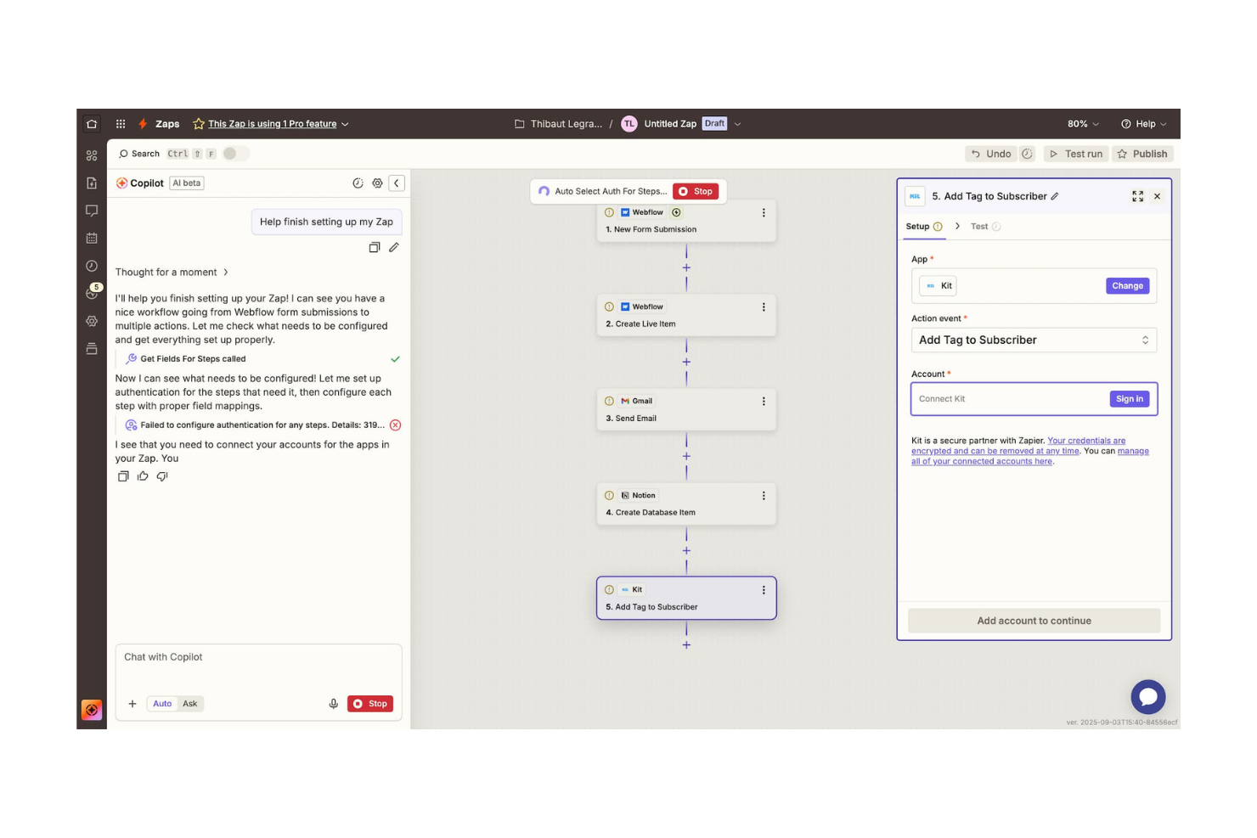
Task: Open three-dot menu on Create Database Item step
Action: tap(764, 496)
